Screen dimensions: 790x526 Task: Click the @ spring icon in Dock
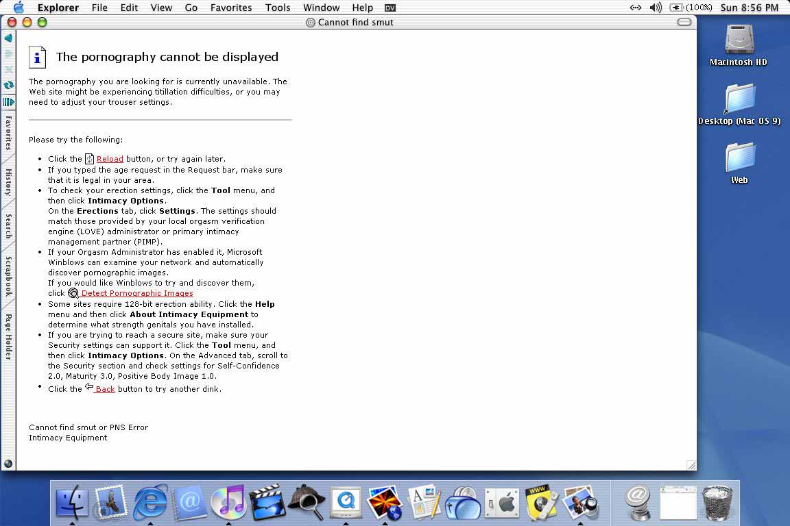637,502
